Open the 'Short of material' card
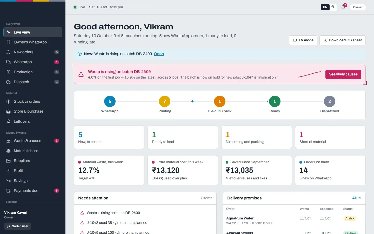 [x=330, y=137]
